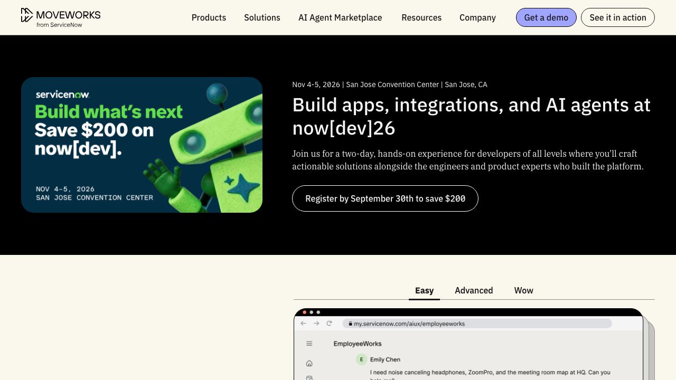The width and height of the screenshot is (676, 380).
Task: Go to AI Agent Marketplace
Action: click(340, 17)
